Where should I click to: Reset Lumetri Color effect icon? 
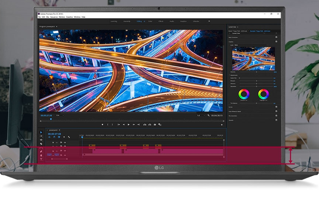pos(276,33)
